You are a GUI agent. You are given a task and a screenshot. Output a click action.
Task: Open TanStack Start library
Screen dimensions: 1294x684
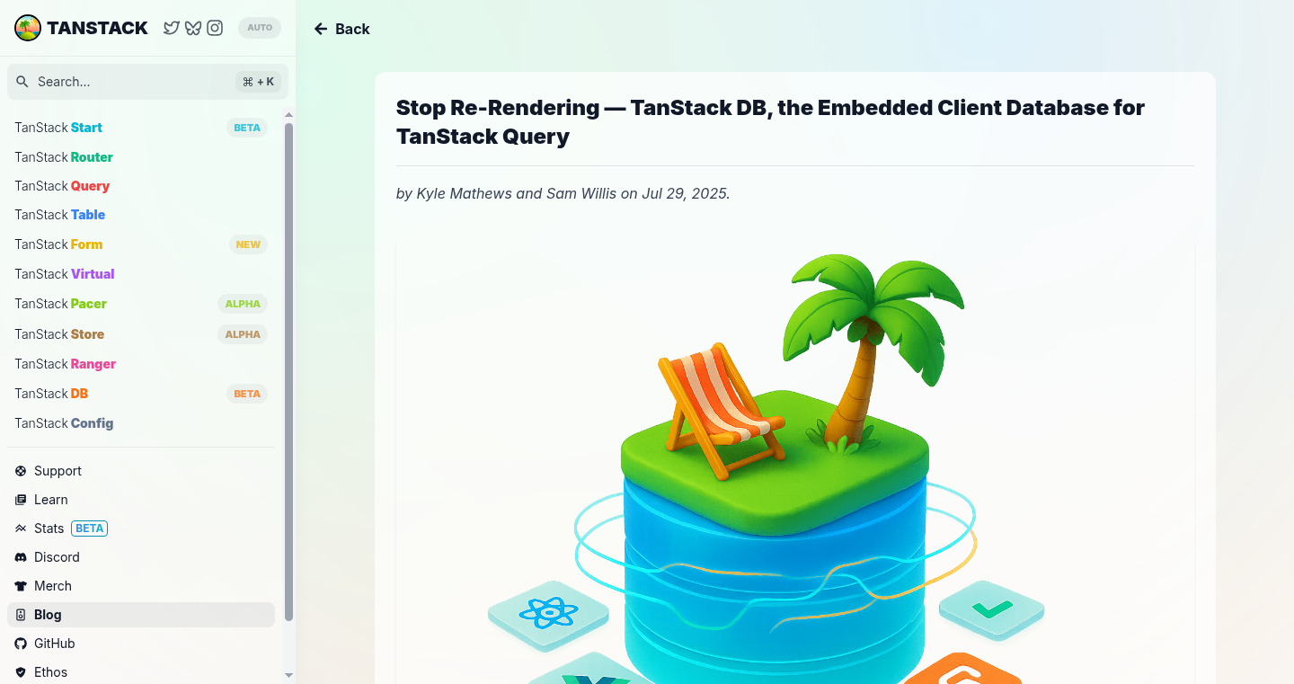[141, 128]
